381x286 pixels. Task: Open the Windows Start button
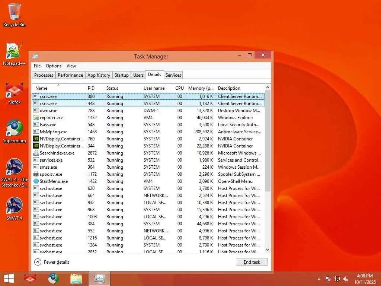tap(9, 279)
